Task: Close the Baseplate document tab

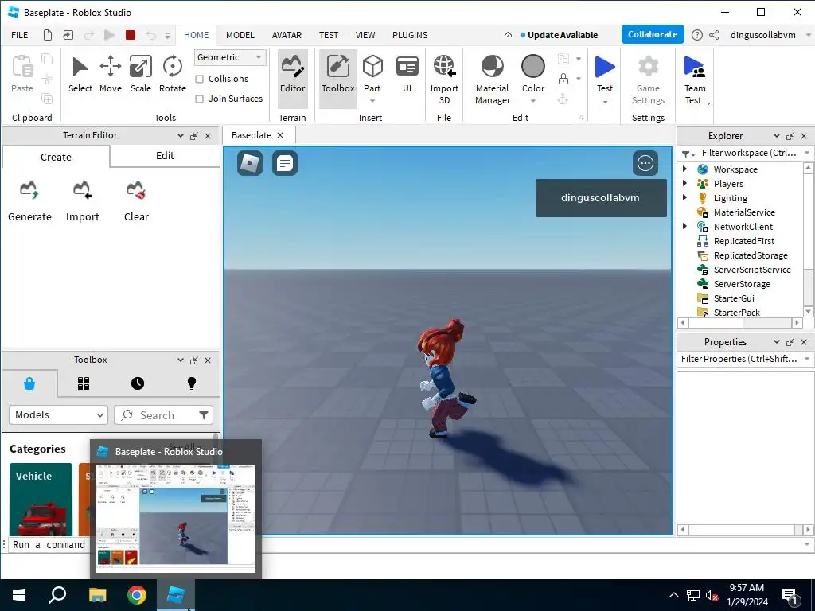Action: coord(280,135)
